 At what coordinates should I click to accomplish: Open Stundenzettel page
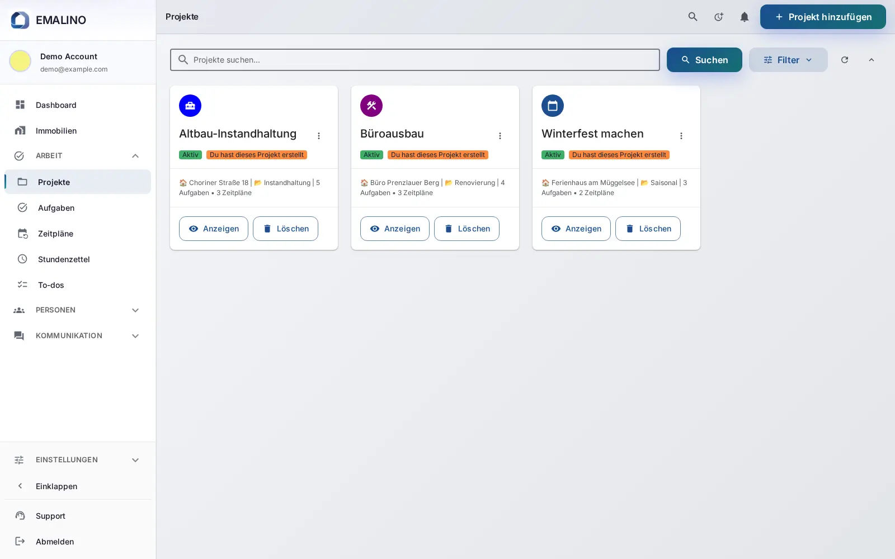78,259
